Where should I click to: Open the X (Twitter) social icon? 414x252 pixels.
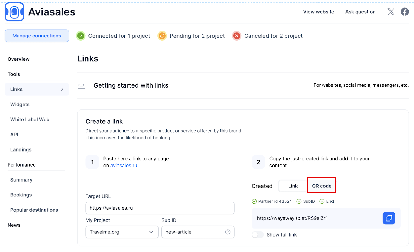[391, 12]
